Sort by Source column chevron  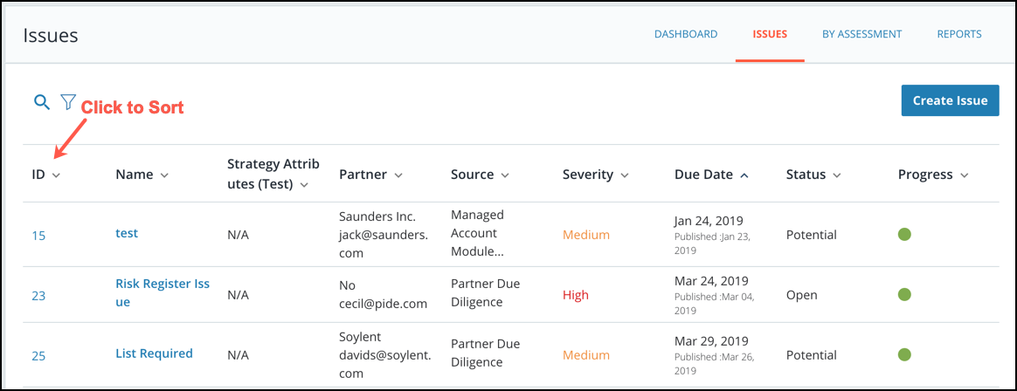point(505,175)
